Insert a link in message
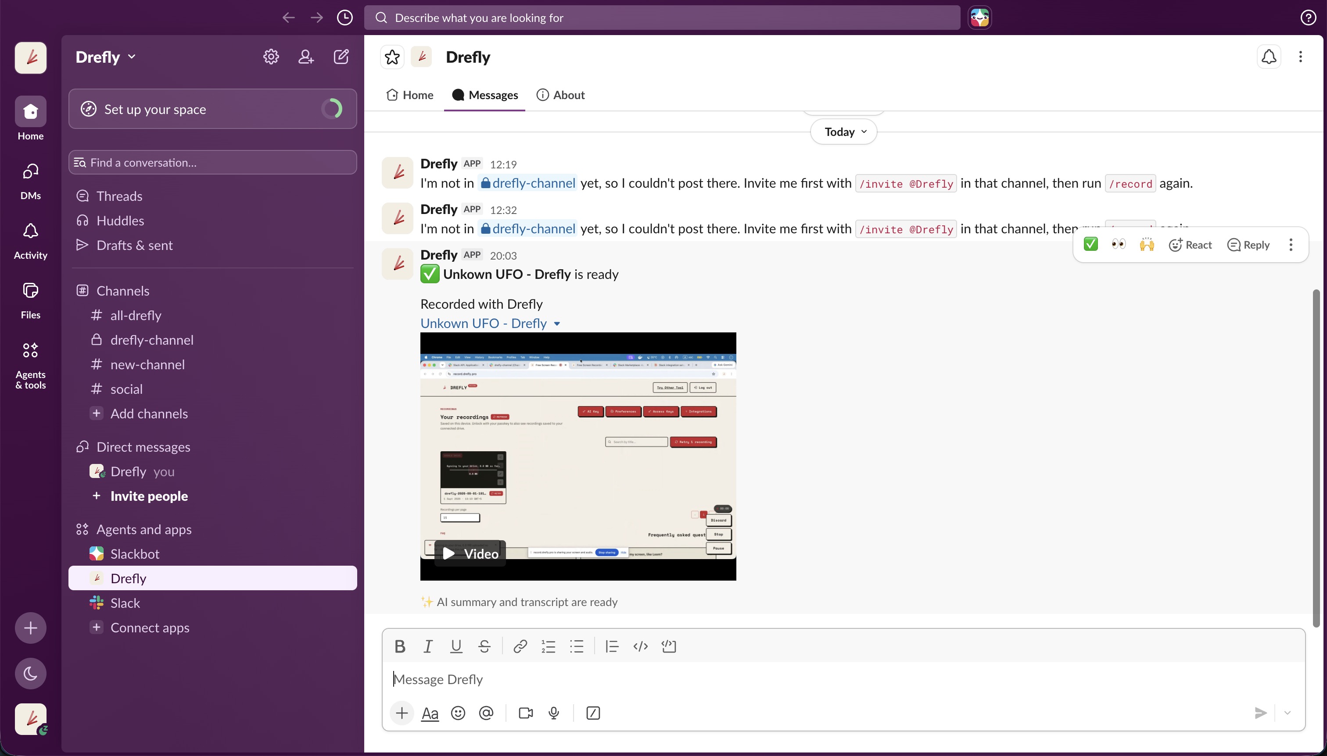This screenshot has width=1327, height=756. click(x=520, y=646)
